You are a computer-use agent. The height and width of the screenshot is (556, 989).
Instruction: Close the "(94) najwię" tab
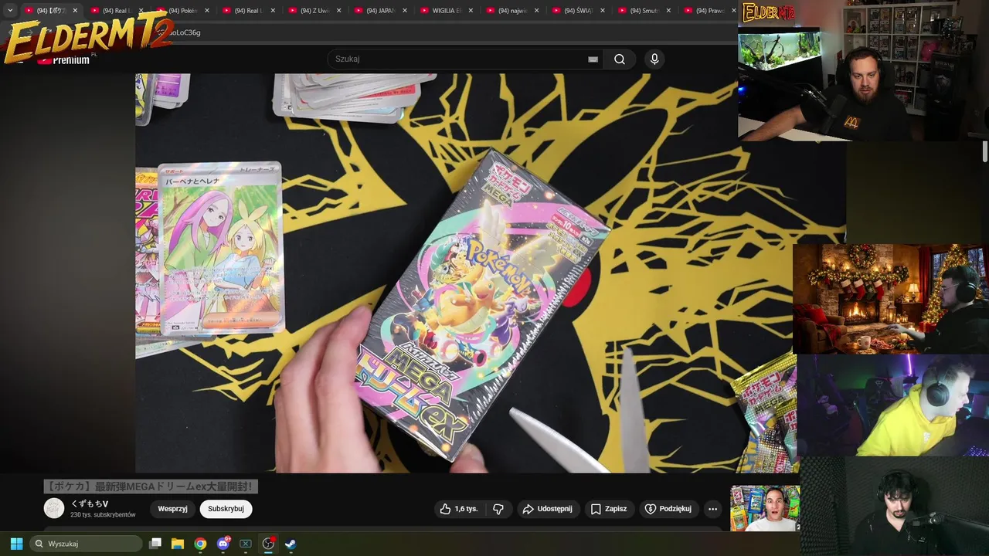(537, 11)
